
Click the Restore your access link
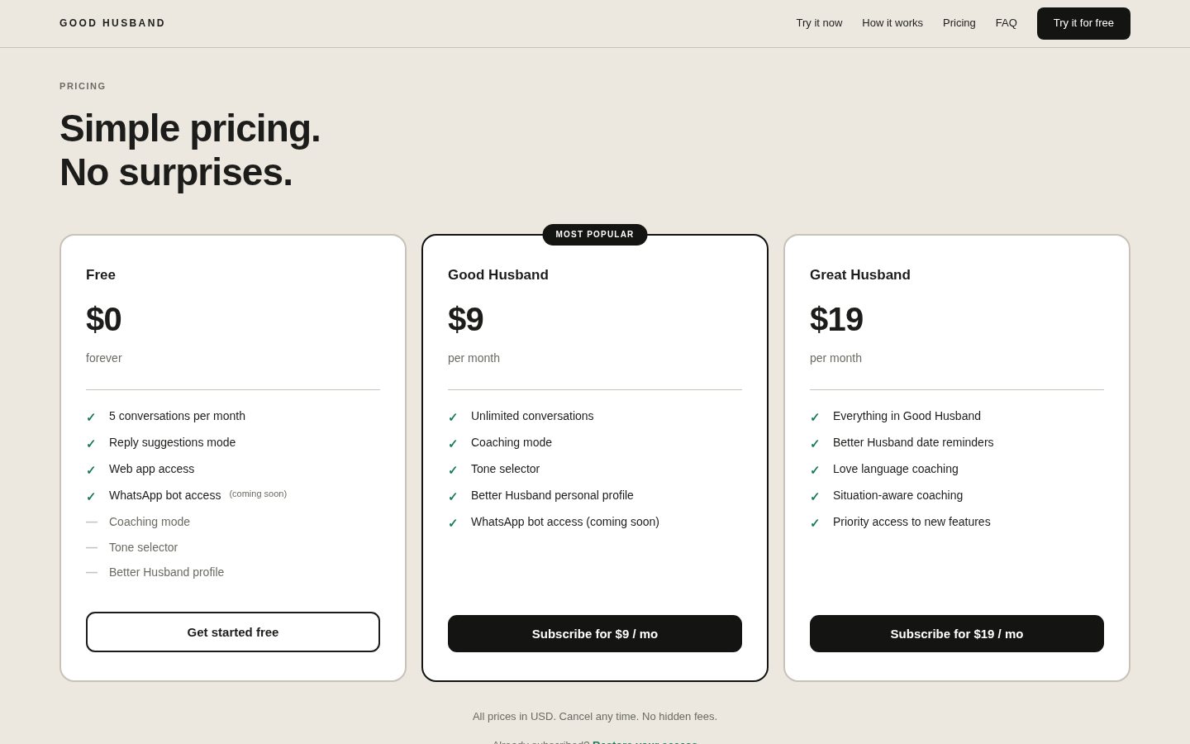[645, 742]
